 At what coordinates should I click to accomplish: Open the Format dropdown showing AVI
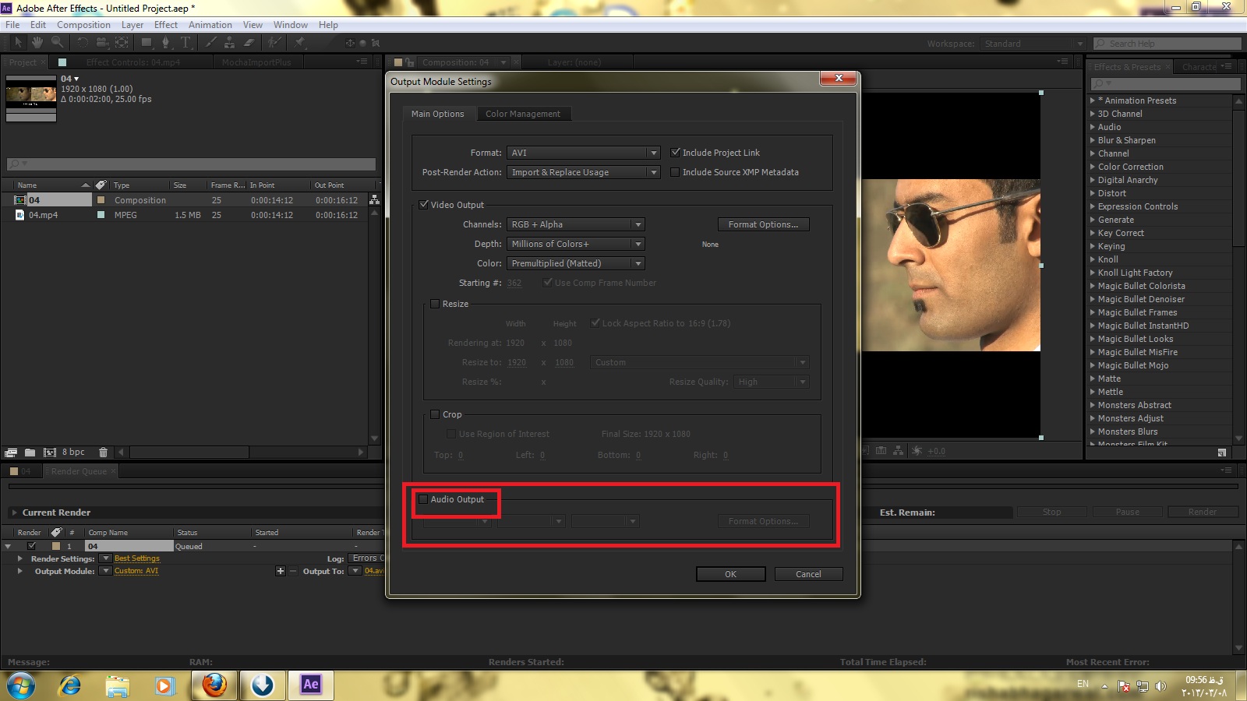click(x=584, y=153)
